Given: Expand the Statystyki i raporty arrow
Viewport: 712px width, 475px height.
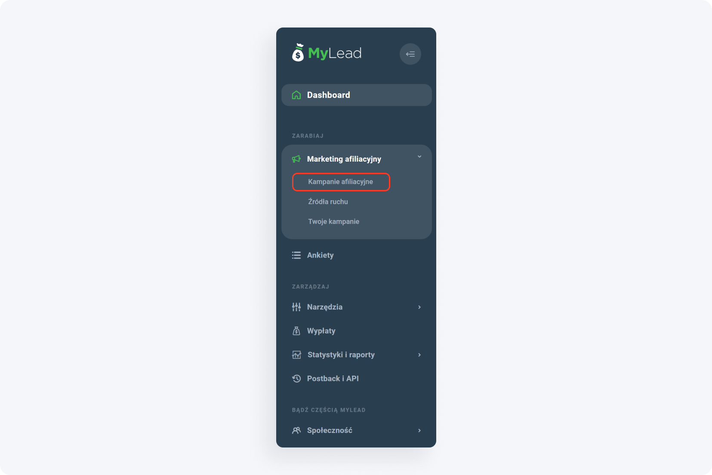Looking at the screenshot, I should coord(419,355).
